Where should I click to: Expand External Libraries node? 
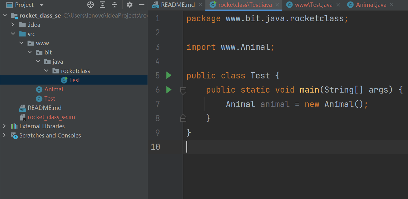click(x=4, y=126)
